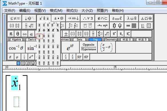Open the fraction and radical templates palette
The width and height of the screenshot is (167, 111).
(x=29, y=26)
